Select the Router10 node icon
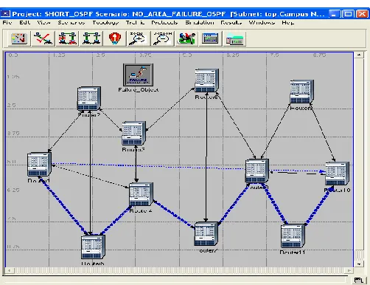 (337, 174)
